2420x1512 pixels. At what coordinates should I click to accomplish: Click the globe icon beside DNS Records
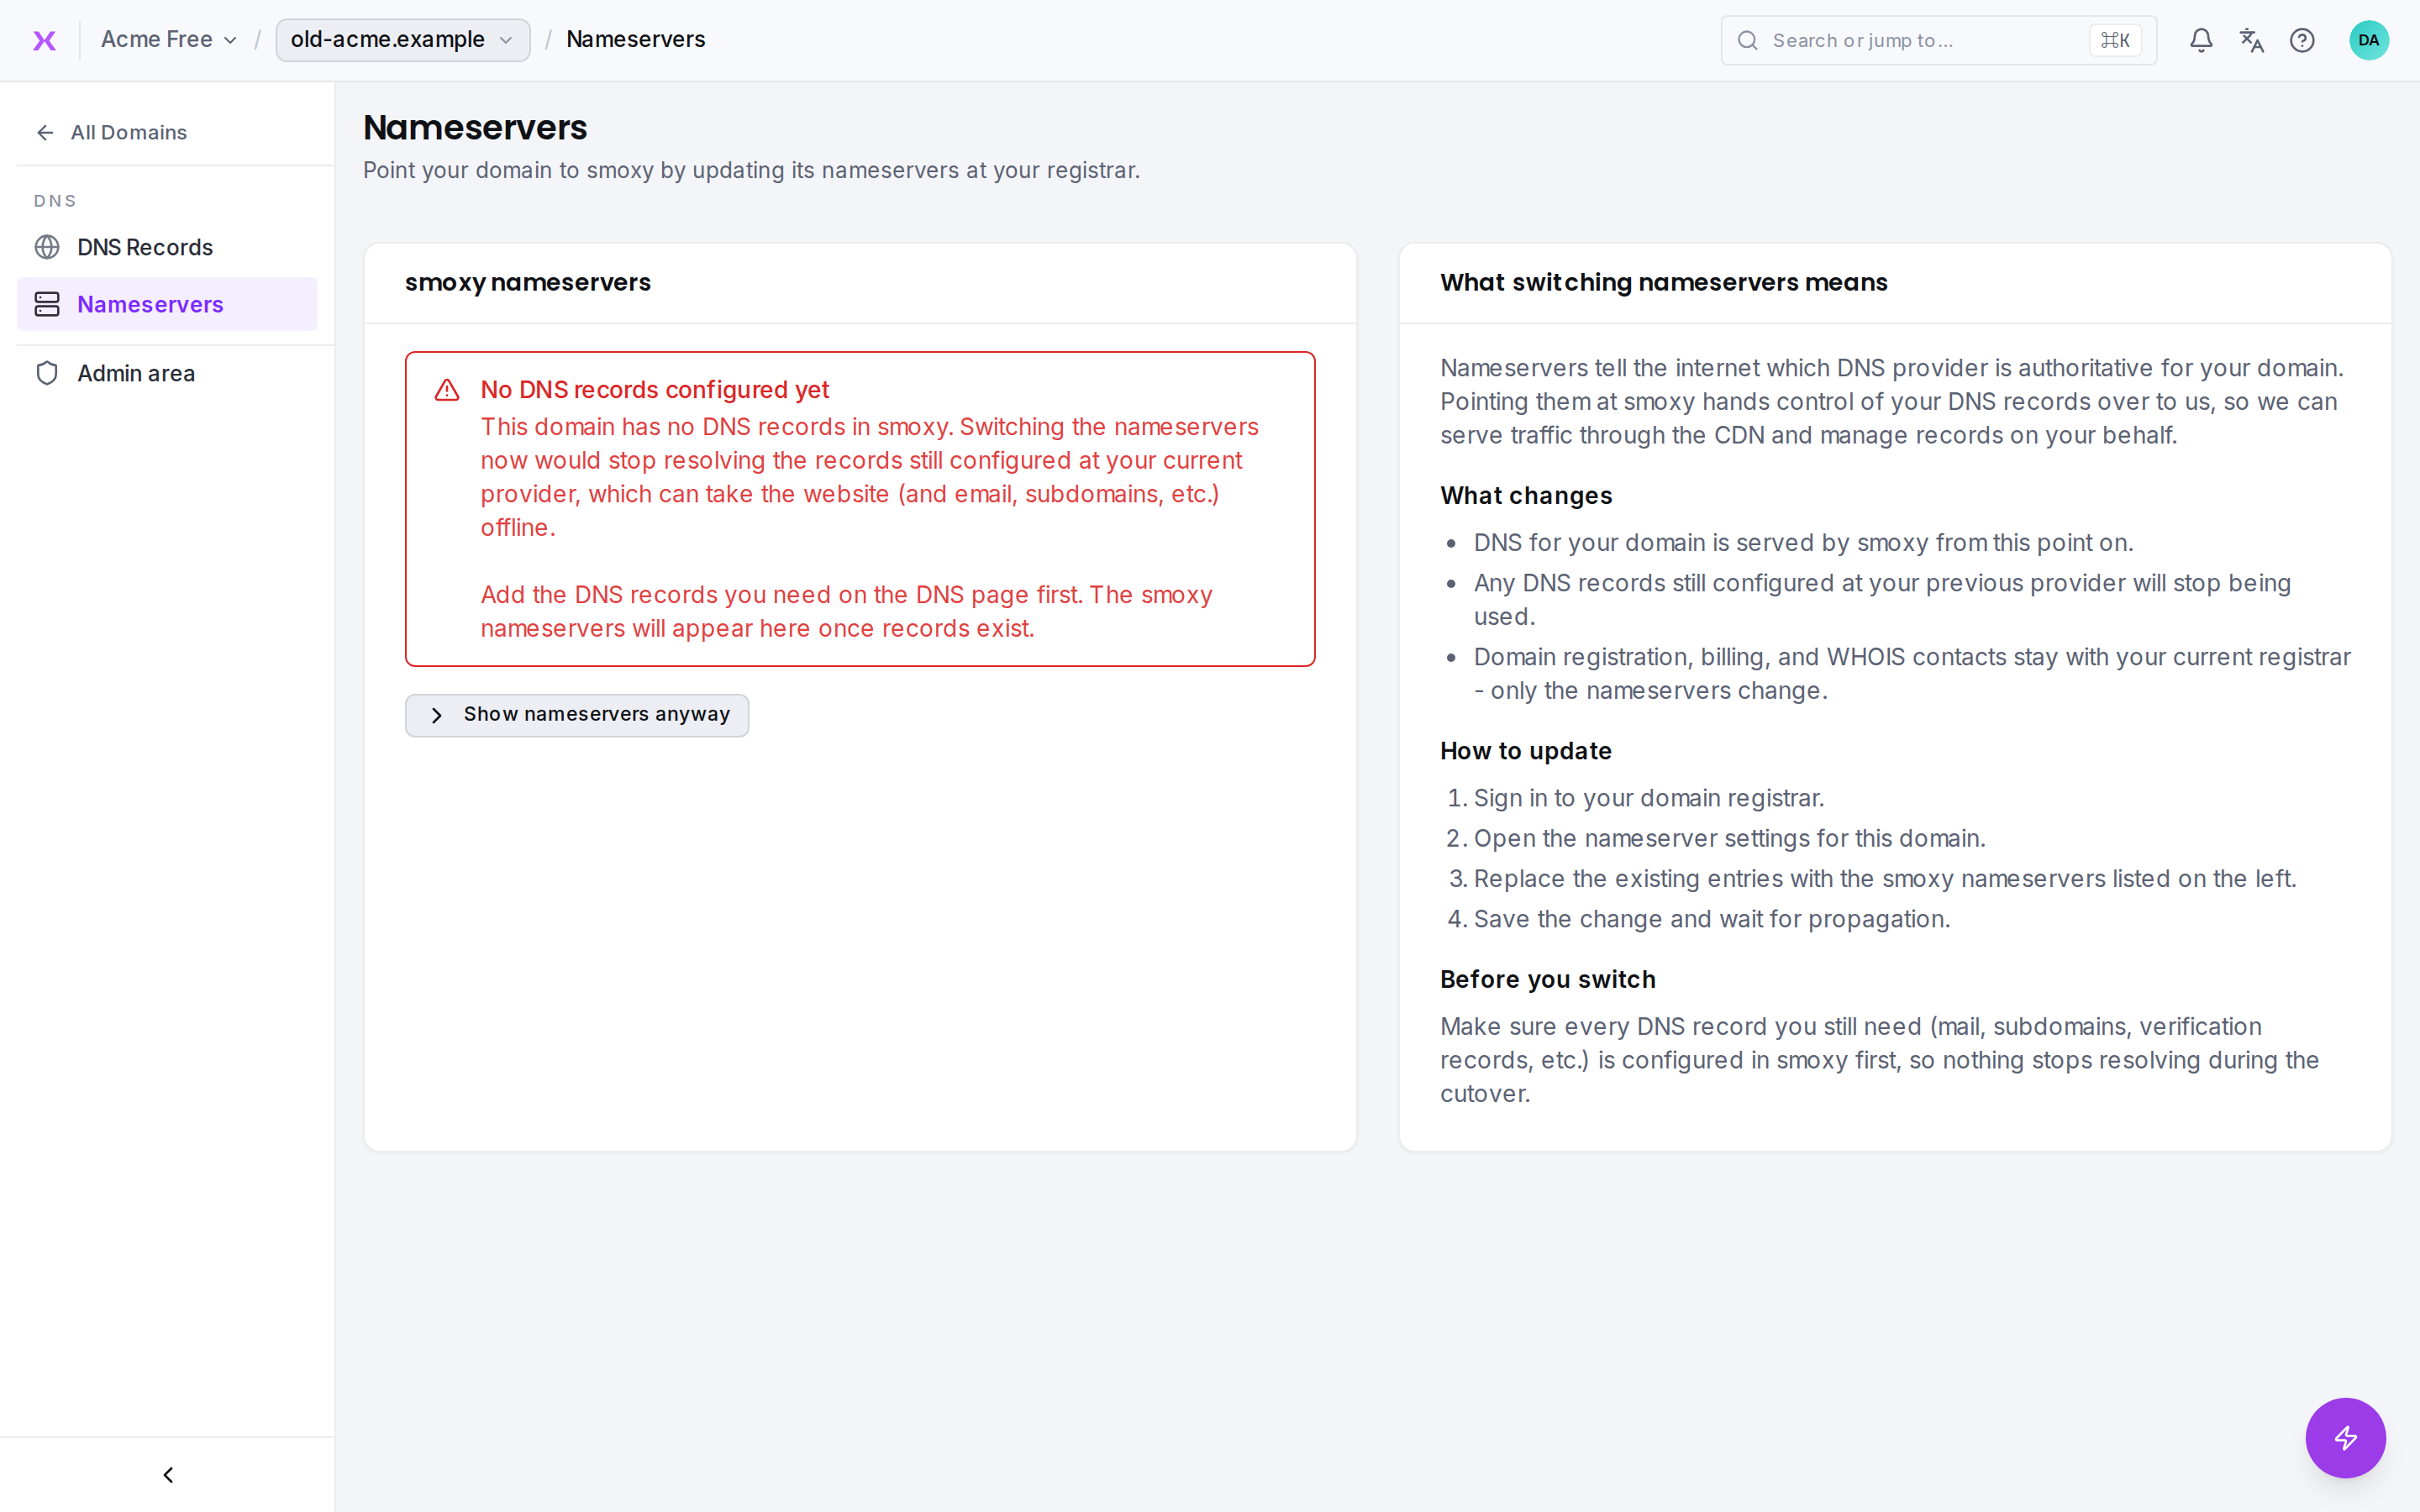pyautogui.click(x=47, y=247)
